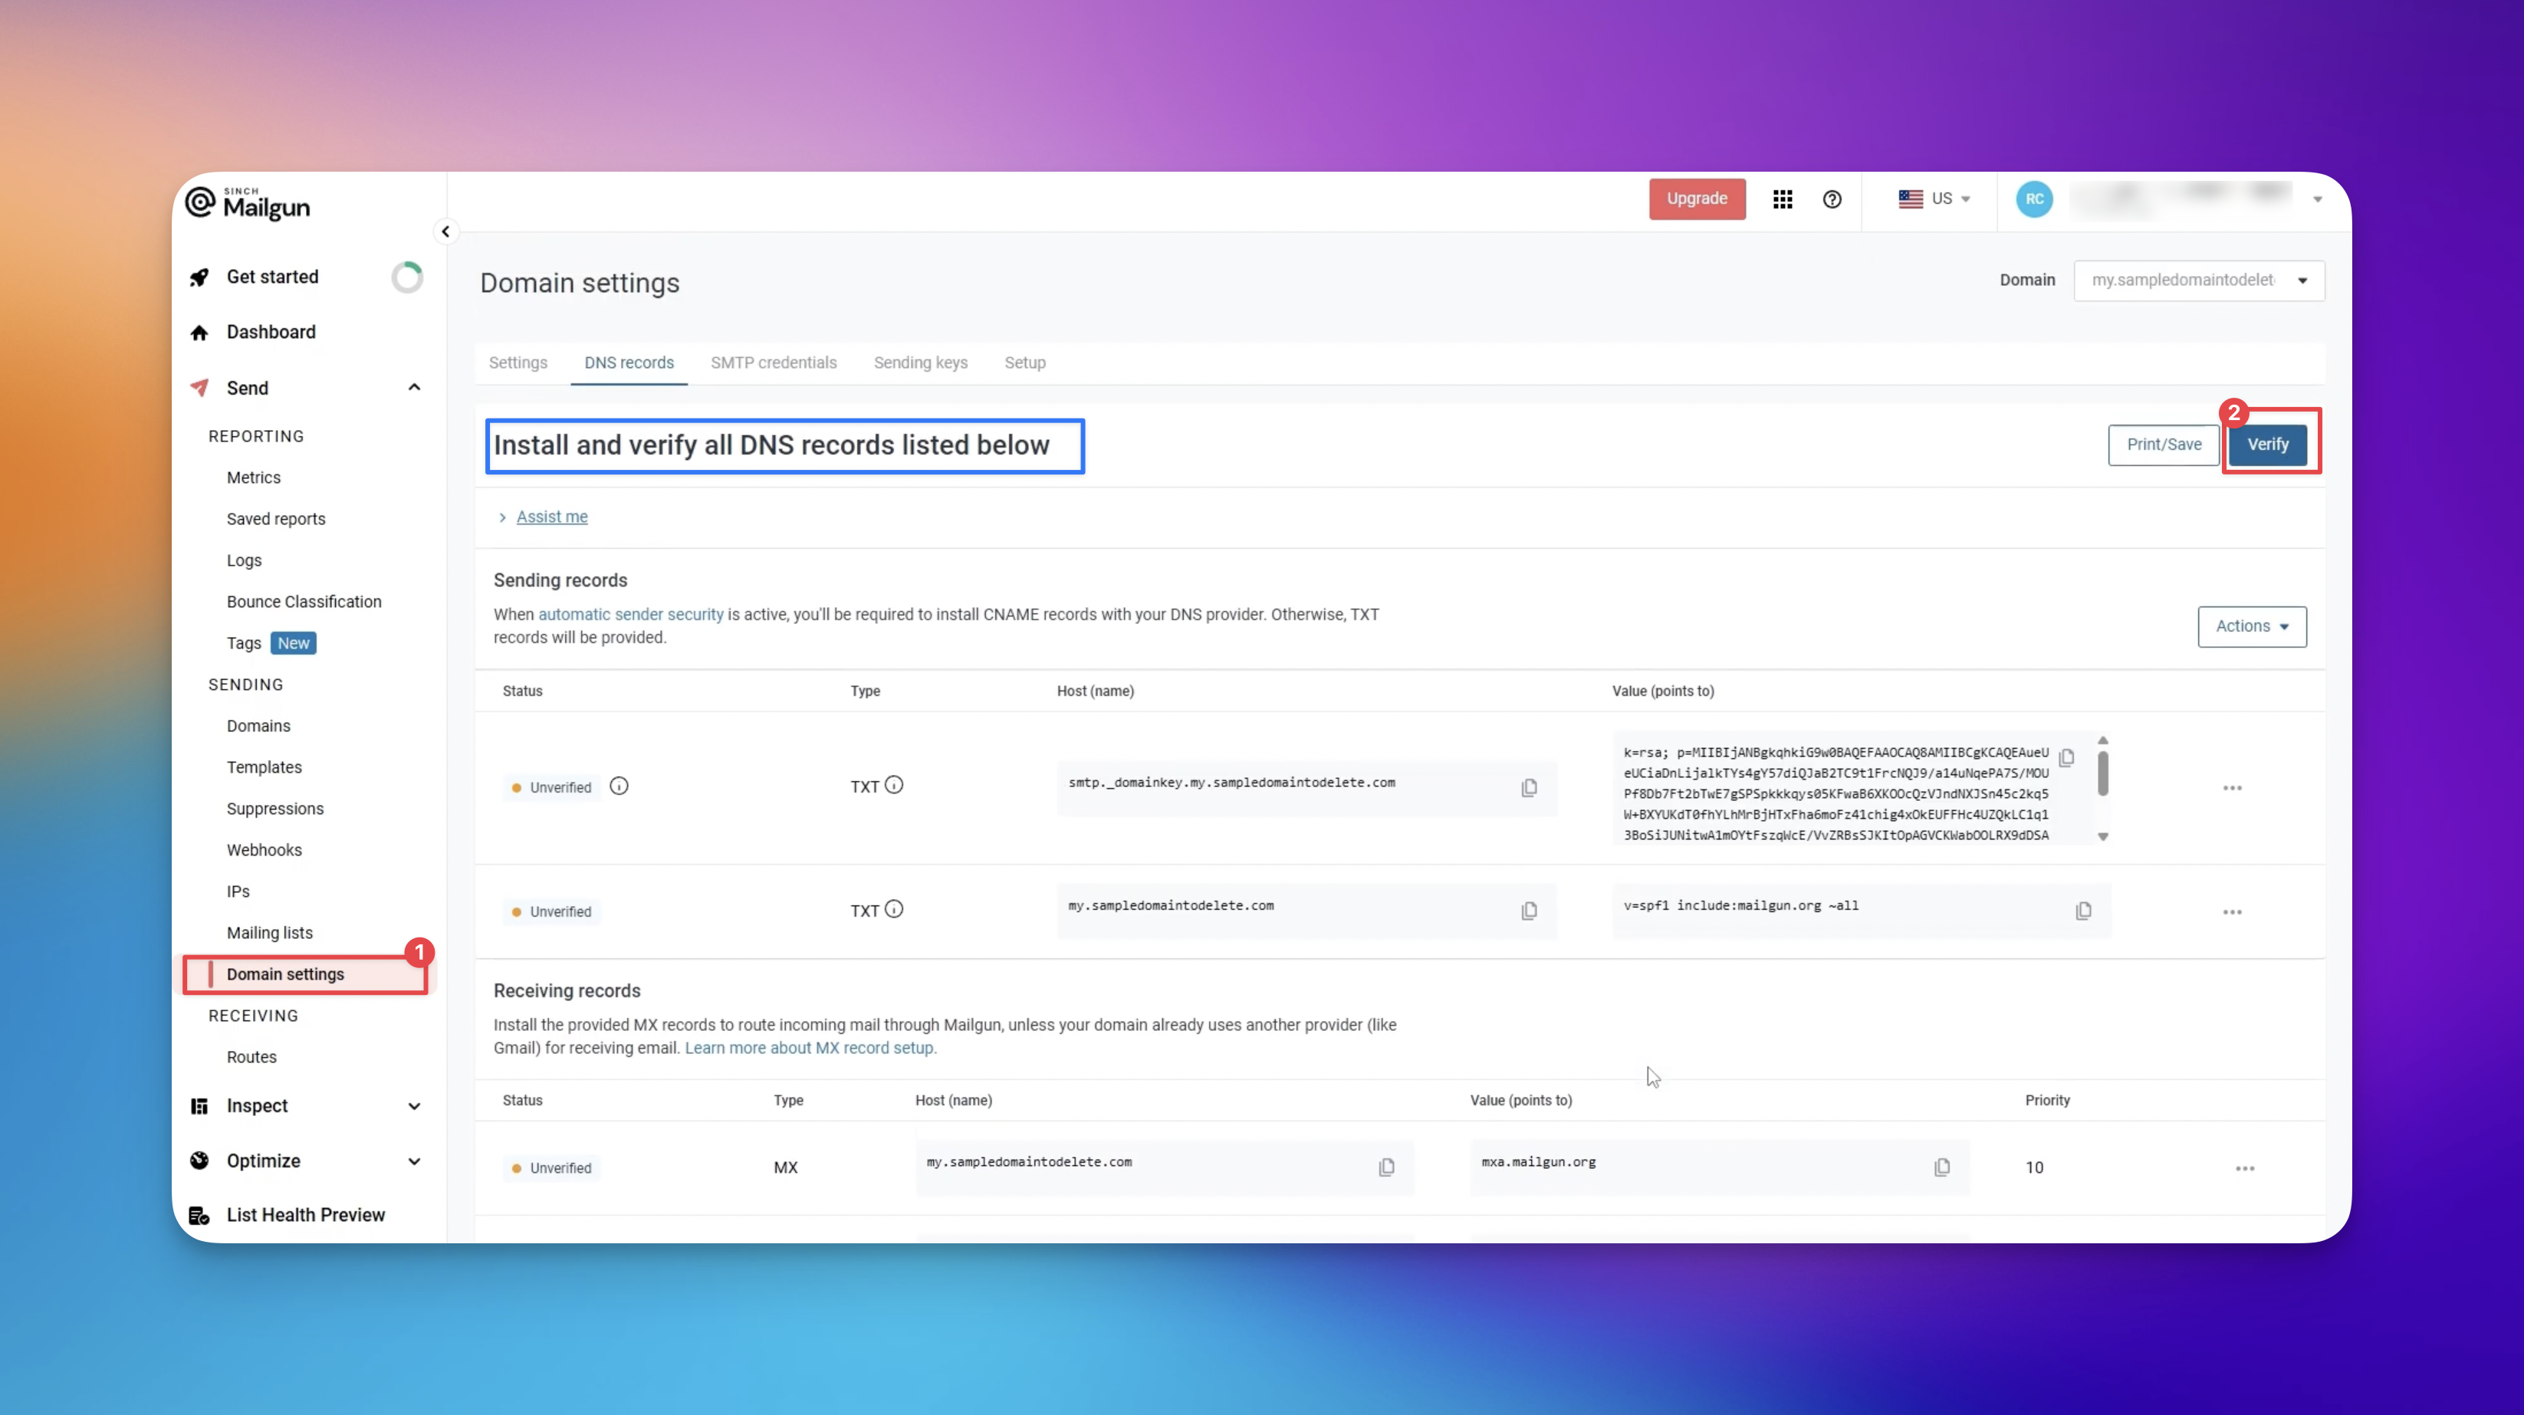Switch to the Sending keys tab
This screenshot has width=2524, height=1415.
(920, 363)
